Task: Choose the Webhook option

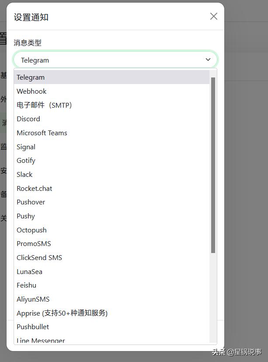Action: 111,91
